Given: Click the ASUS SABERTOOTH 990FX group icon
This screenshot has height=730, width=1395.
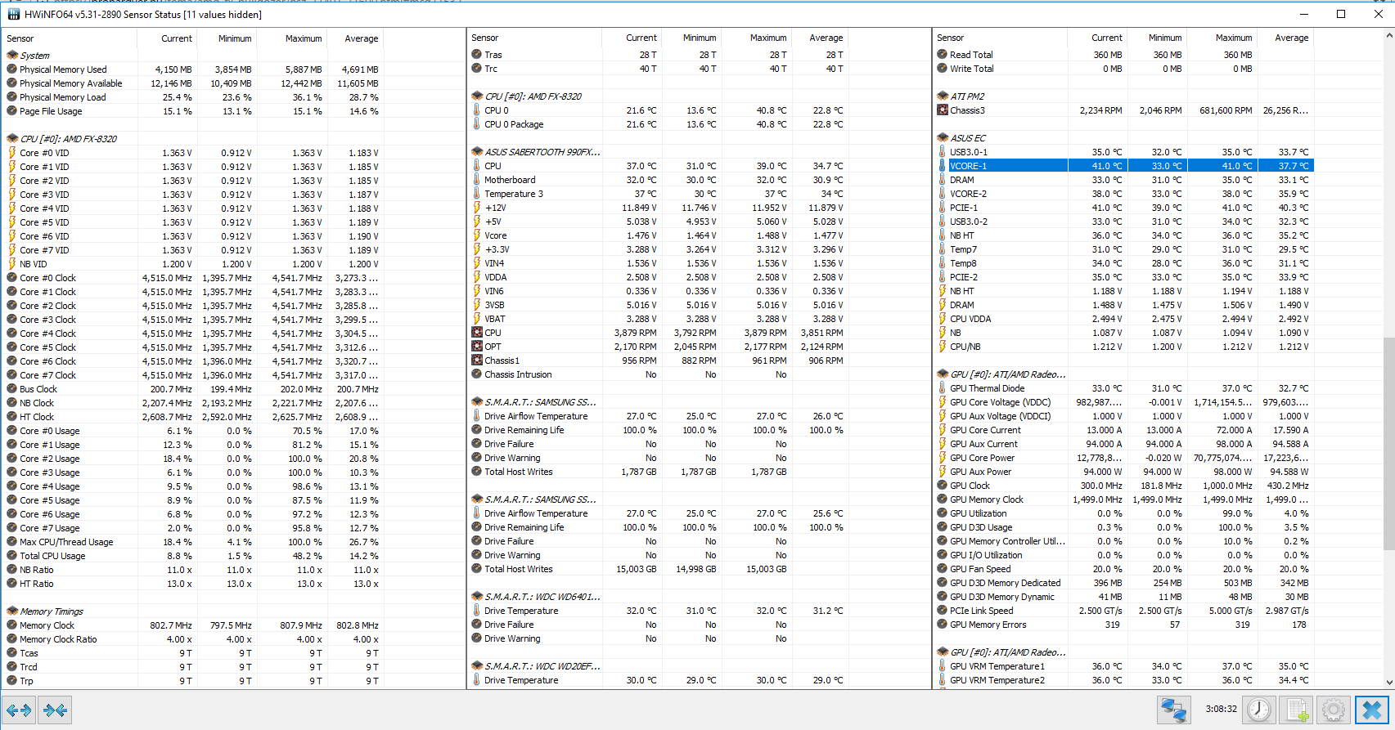Looking at the screenshot, I should [477, 152].
